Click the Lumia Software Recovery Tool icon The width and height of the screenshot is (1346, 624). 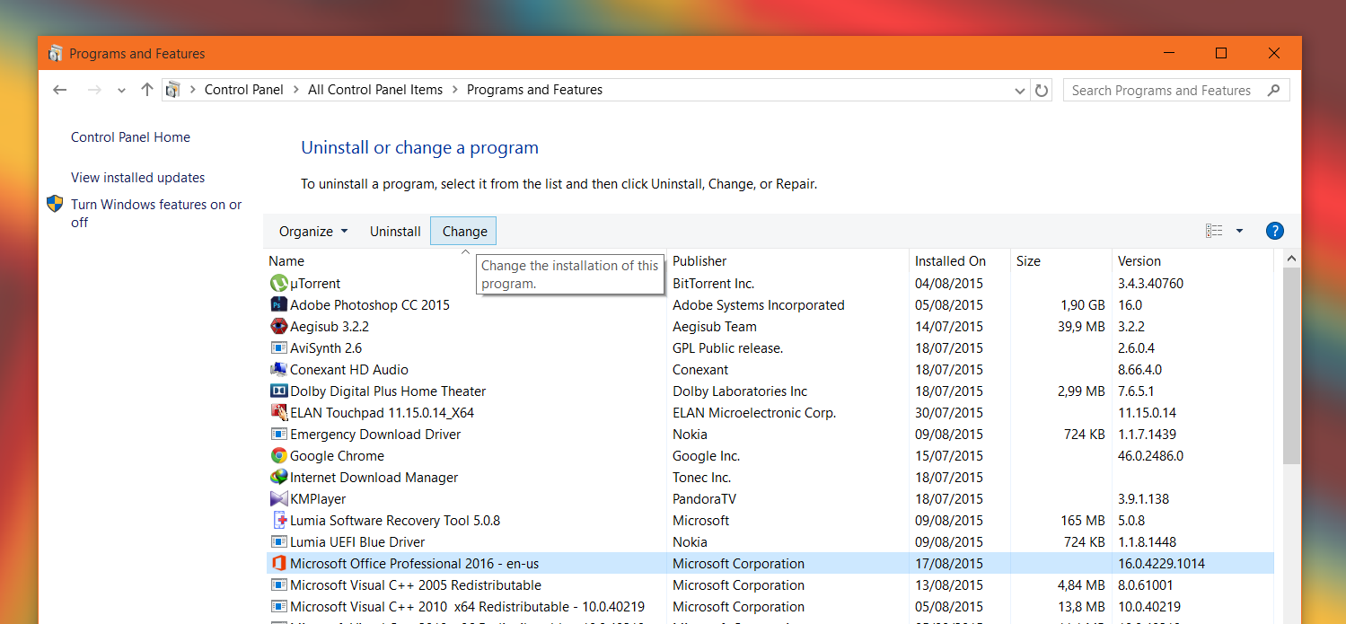(x=278, y=521)
